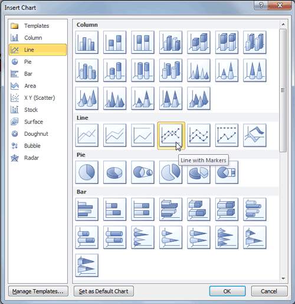The height and width of the screenshot is (304, 295).
Task: Pick the Pie of Pie chart
Action: pyautogui.click(x=143, y=172)
